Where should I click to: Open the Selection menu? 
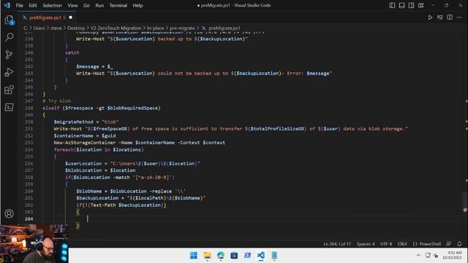point(52,5)
